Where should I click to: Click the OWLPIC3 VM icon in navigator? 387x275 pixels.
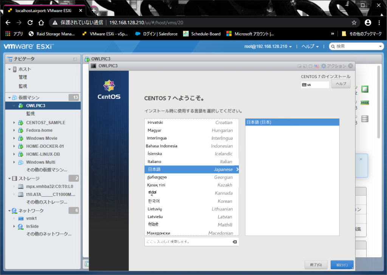click(x=21, y=106)
